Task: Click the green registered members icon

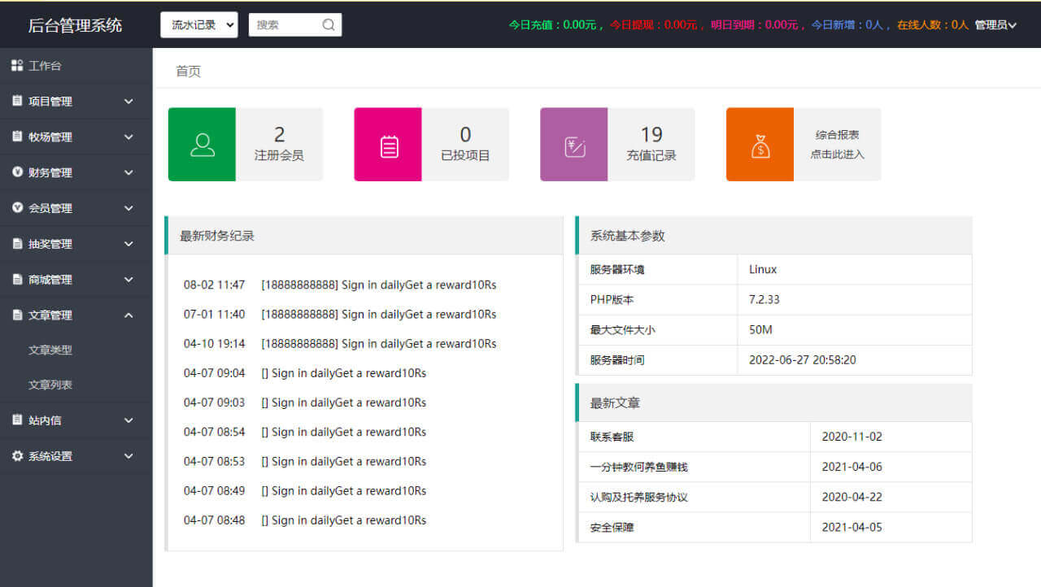Action: (x=201, y=144)
